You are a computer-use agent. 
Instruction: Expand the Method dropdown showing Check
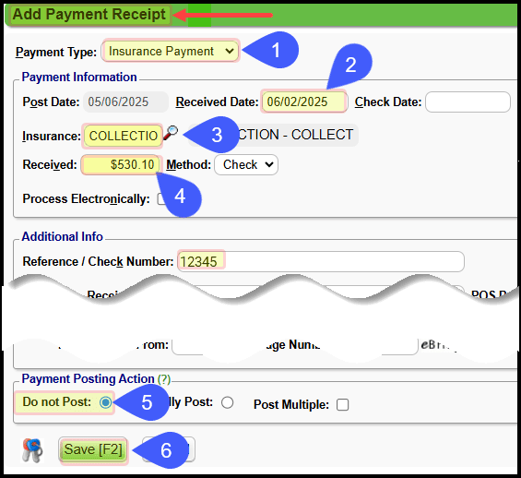point(246,165)
